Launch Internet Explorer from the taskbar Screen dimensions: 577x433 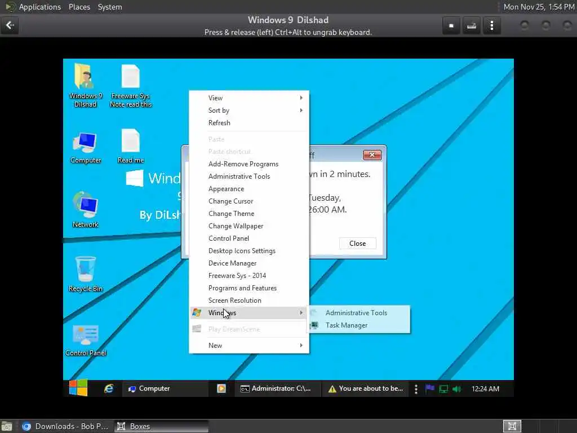pos(109,388)
